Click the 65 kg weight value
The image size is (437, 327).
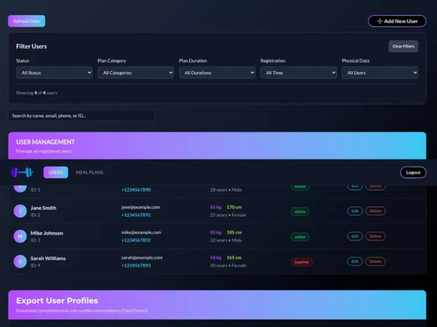pos(216,207)
